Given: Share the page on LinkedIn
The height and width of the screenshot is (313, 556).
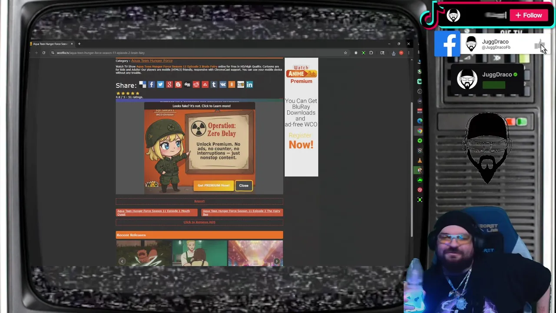Looking at the screenshot, I should tap(249, 85).
